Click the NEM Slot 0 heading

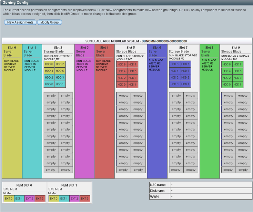[24, 185]
